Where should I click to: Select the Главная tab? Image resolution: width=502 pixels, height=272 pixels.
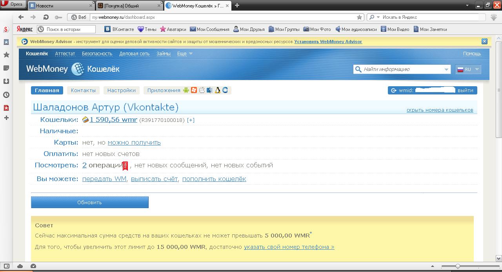click(47, 90)
